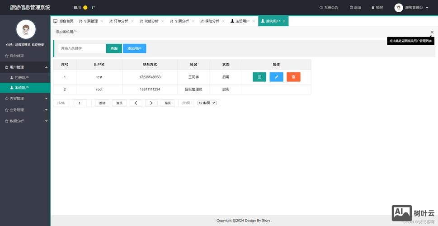Click the 超级管理员 avatar in top bar
Image resolution: width=438 pixels, height=226 pixels.
398,8
